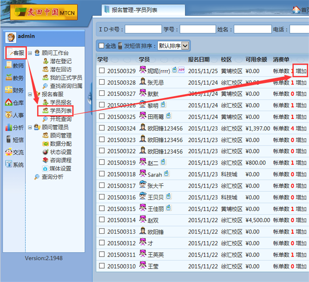Click the 发短信 send SMS phone icon
Screen dimensions: 309x282
[x=120, y=46]
